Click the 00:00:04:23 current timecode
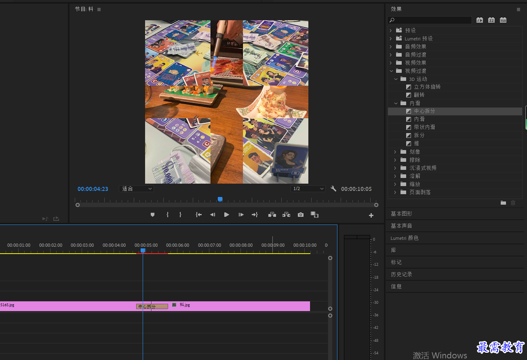This screenshot has width=527, height=360. coord(93,189)
